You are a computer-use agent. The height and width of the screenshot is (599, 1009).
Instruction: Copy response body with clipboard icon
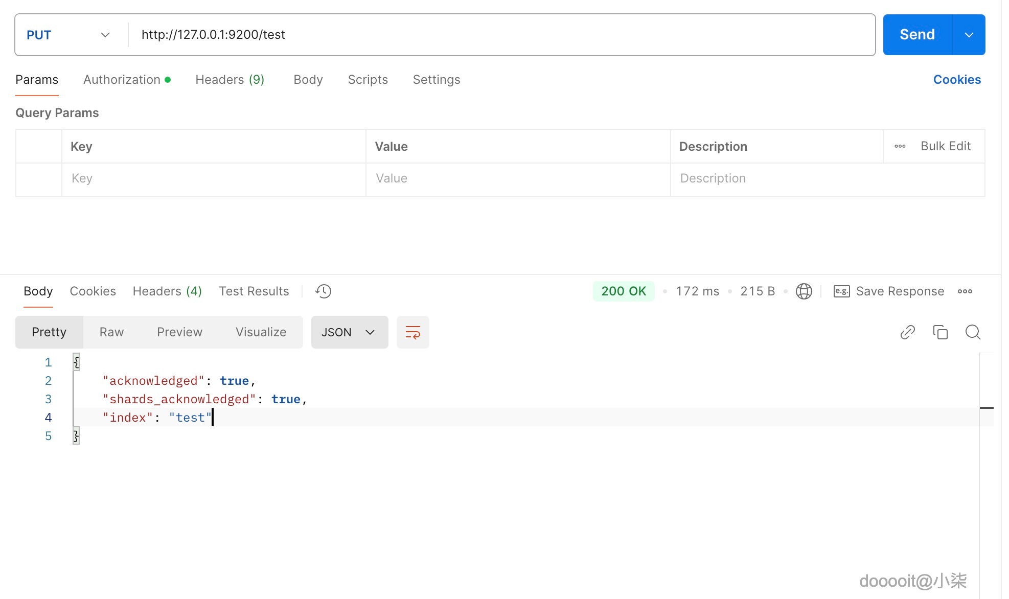pyautogui.click(x=940, y=332)
